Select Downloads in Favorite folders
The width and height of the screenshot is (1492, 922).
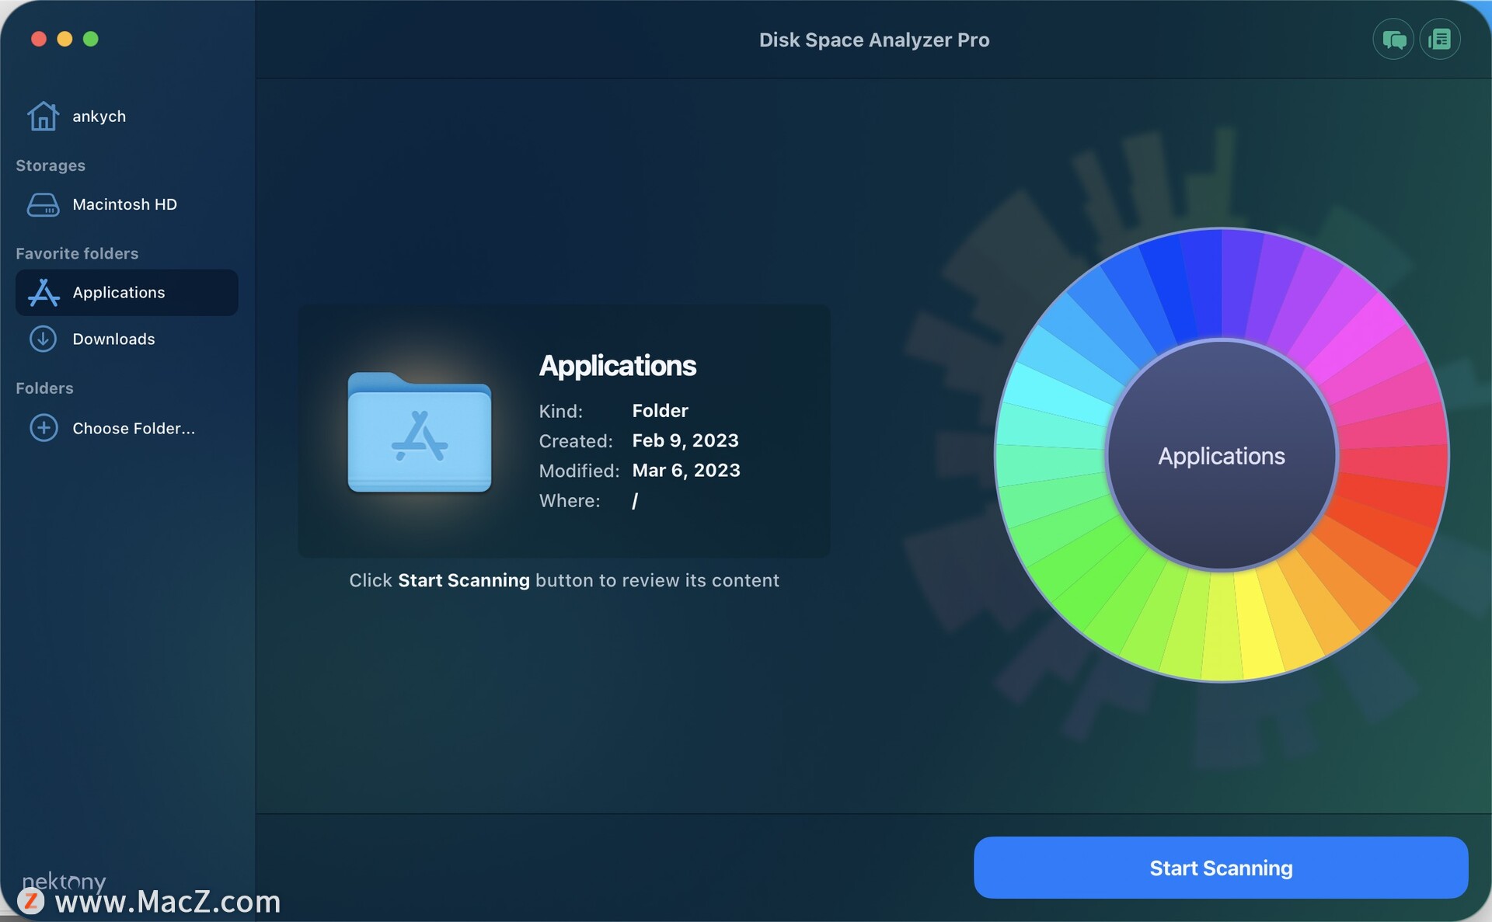114,339
